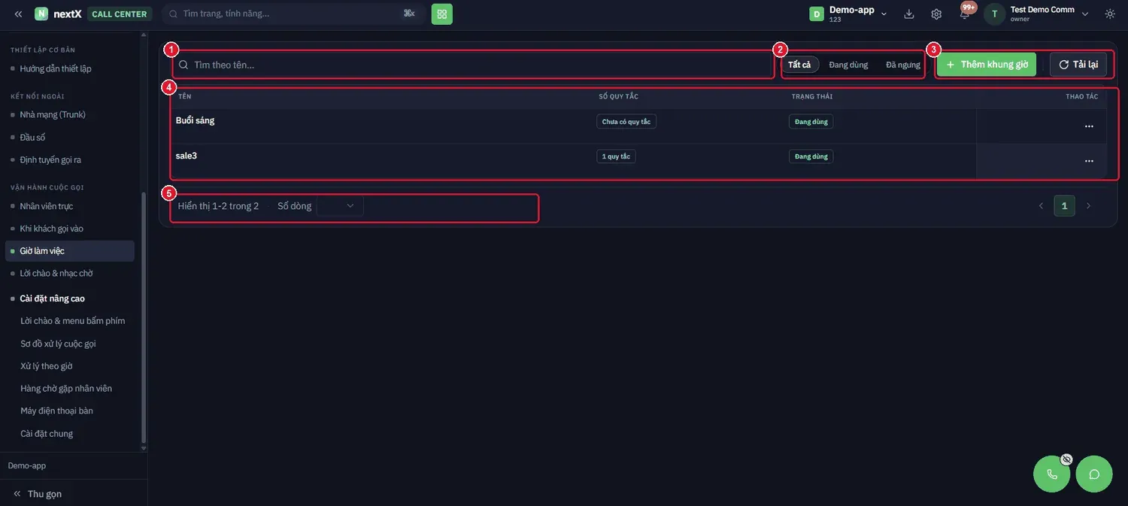Screen dimensions: 1128x506
Task: Click the Demo-app D workspace icon
Action: tap(817, 14)
